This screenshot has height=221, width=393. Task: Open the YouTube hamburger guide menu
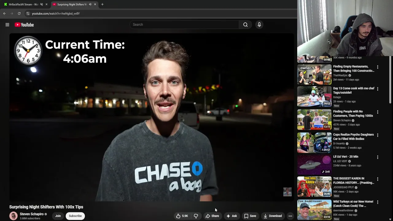[x=7, y=25]
